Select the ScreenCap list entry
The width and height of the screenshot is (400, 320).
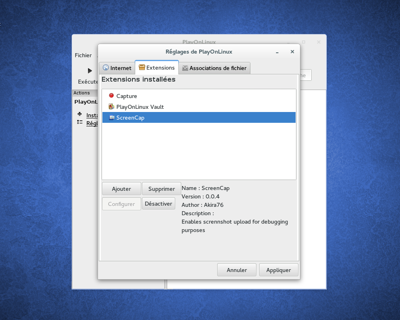pos(199,117)
